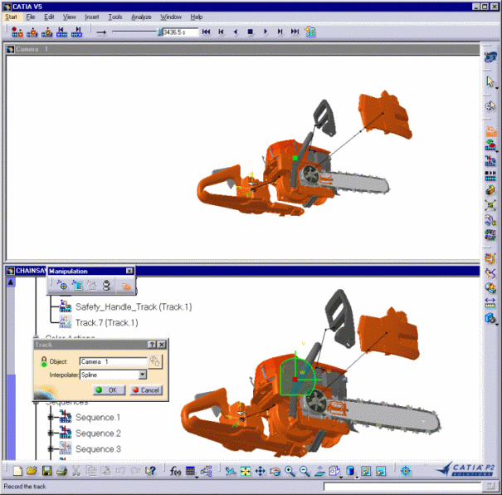This screenshot has width=502, height=495.
Task: Open the Interpolater Spline dropdown
Action: pyautogui.click(x=143, y=375)
